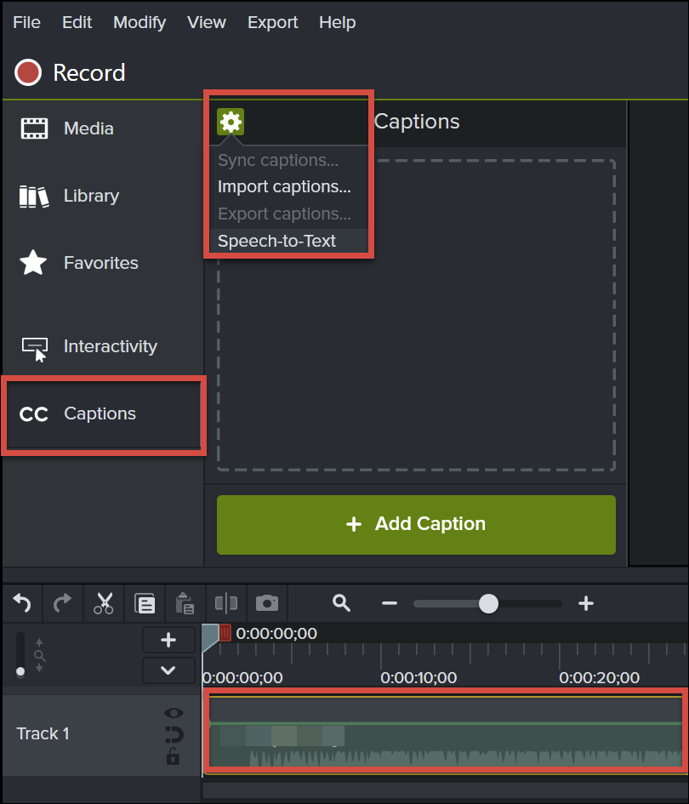Expand the track options chevron button
This screenshot has width=689, height=804.
coord(168,670)
